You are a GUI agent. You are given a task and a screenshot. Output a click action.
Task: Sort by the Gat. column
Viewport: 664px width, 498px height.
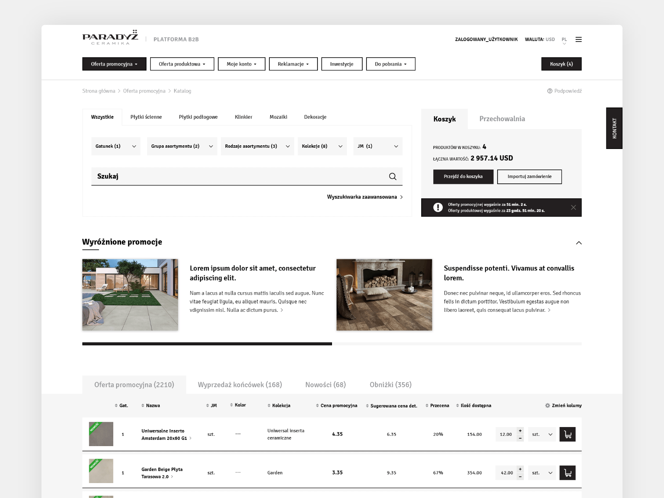click(x=121, y=405)
